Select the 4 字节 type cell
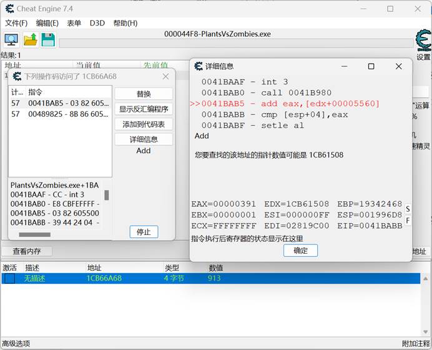 [x=174, y=278]
